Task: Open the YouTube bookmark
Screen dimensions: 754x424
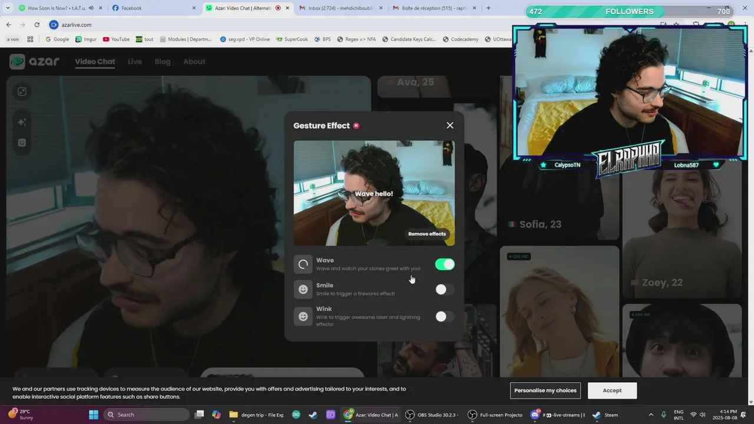Action: coord(116,39)
